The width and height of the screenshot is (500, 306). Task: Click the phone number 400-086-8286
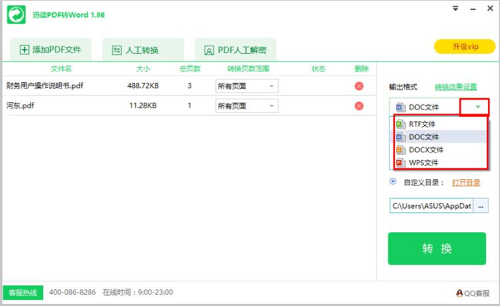click(x=72, y=292)
